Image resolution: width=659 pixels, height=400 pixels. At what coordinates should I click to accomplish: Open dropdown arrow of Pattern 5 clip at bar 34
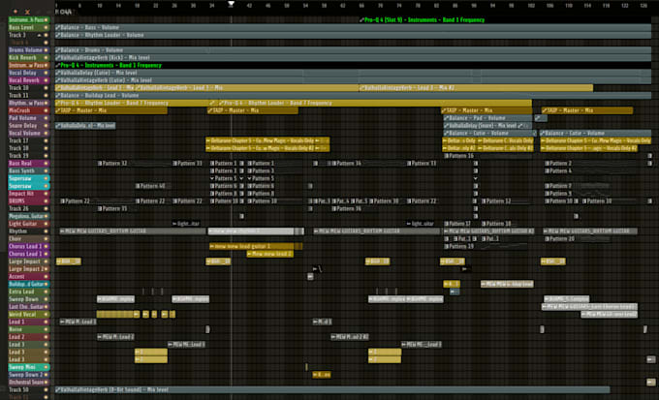click(212, 178)
